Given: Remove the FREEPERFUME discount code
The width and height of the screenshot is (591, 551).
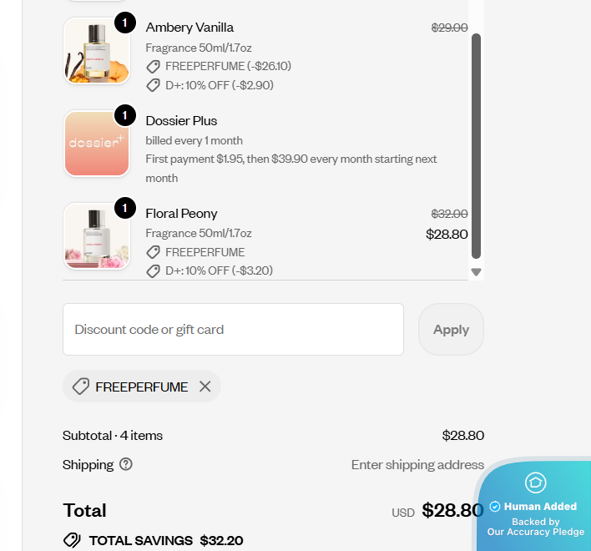Looking at the screenshot, I should click(x=205, y=387).
